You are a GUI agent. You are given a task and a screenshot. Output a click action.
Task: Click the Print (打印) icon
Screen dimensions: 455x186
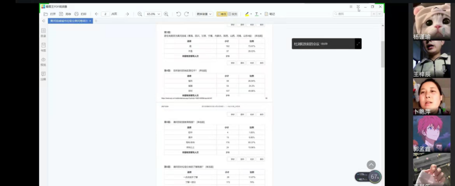(77, 14)
